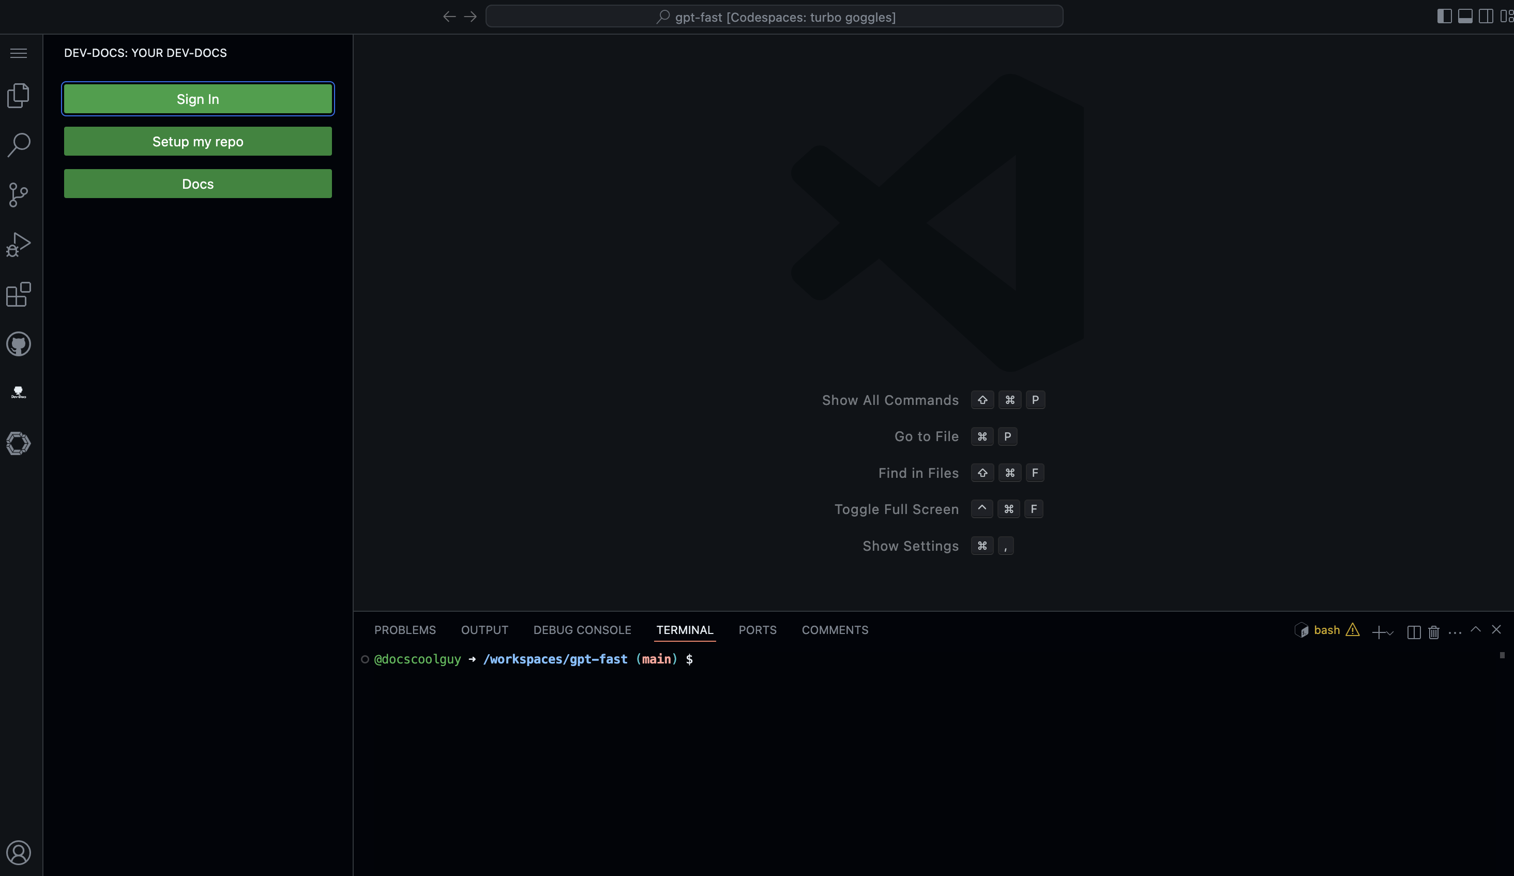Switch to the PROBLEMS tab
Screen dimensions: 1514x876
tap(405, 630)
